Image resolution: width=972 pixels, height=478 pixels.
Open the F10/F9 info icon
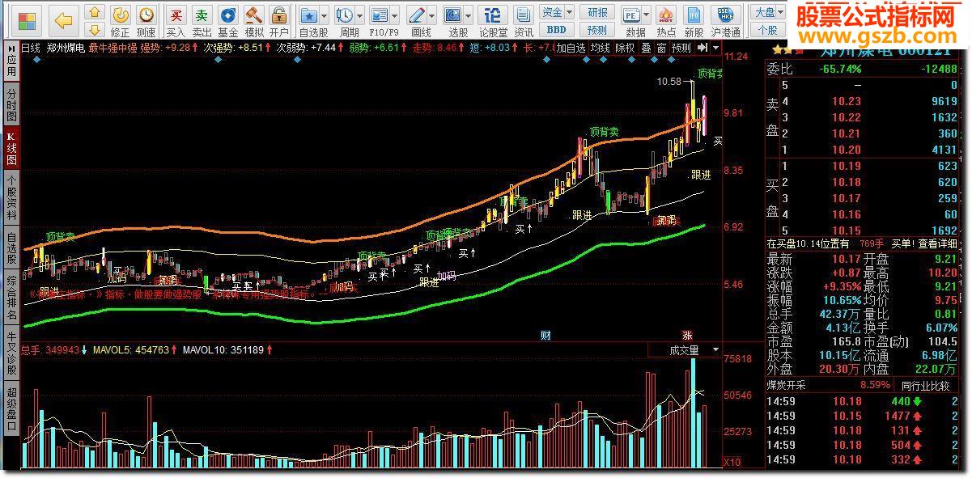point(379,15)
